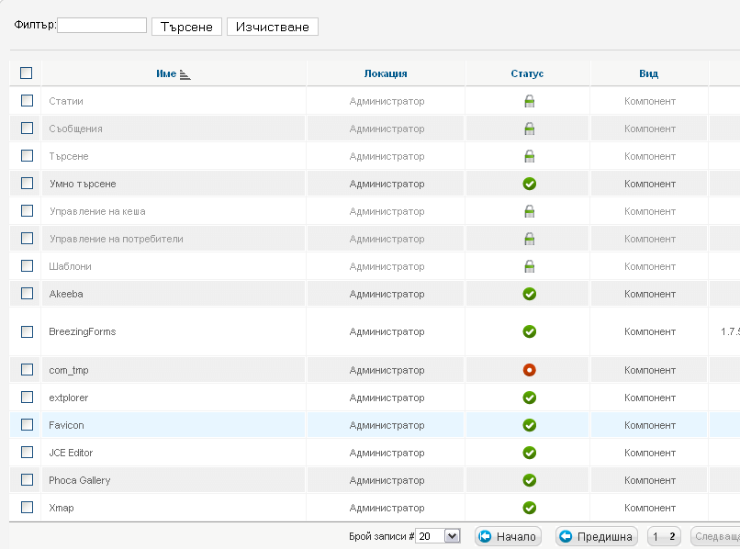Image resolution: width=740 pixels, height=549 pixels.
Task: Click Администратор cell in the Akeeba row
Action: point(387,294)
